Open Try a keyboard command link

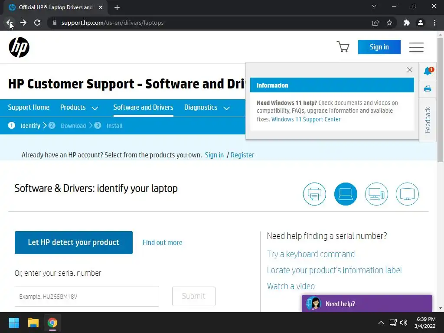tap(310, 254)
